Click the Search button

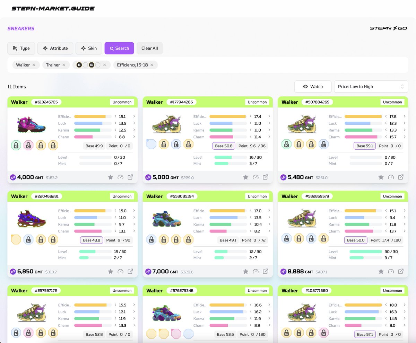coord(119,48)
